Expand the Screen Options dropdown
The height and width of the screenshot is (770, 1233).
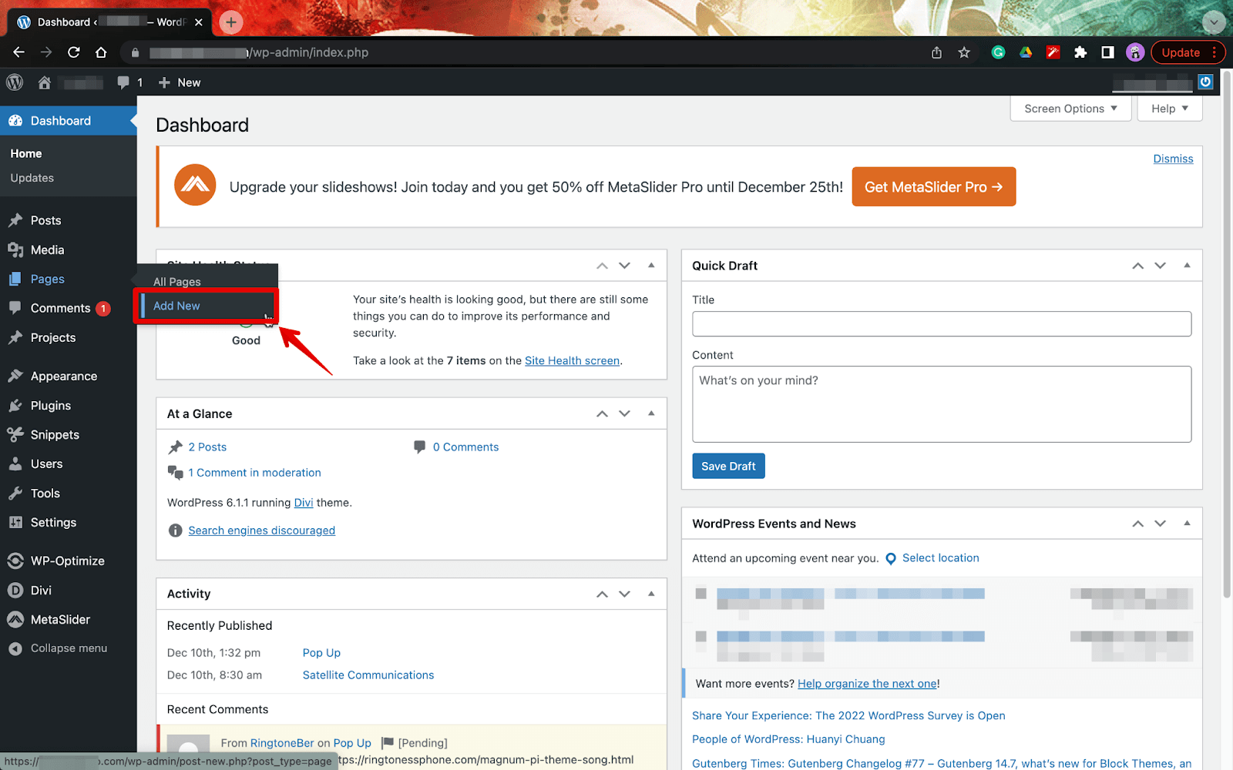point(1070,109)
